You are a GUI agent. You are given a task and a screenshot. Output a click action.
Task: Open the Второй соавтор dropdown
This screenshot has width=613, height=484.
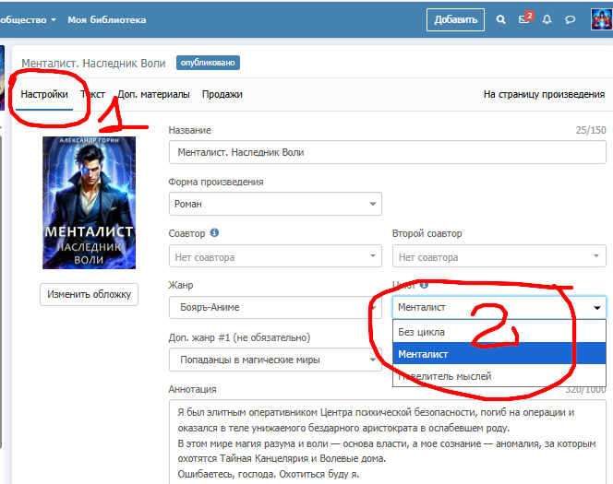[x=499, y=256]
